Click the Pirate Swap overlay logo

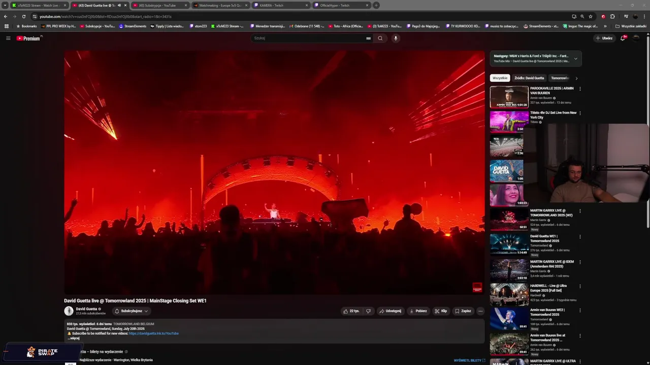(x=42, y=352)
